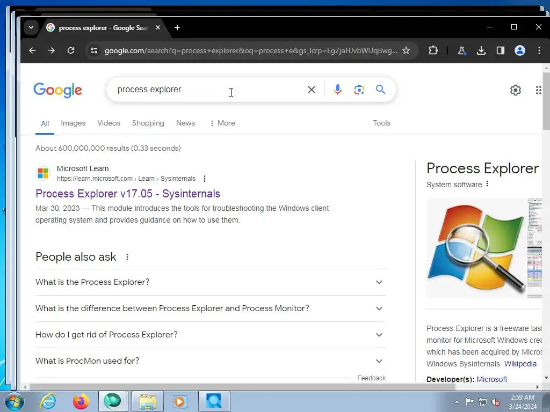Click the horizontal scrollbar at page bottom

pos(242,387)
